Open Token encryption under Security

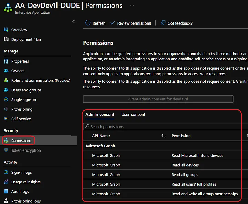pyautogui.click(x=26, y=150)
